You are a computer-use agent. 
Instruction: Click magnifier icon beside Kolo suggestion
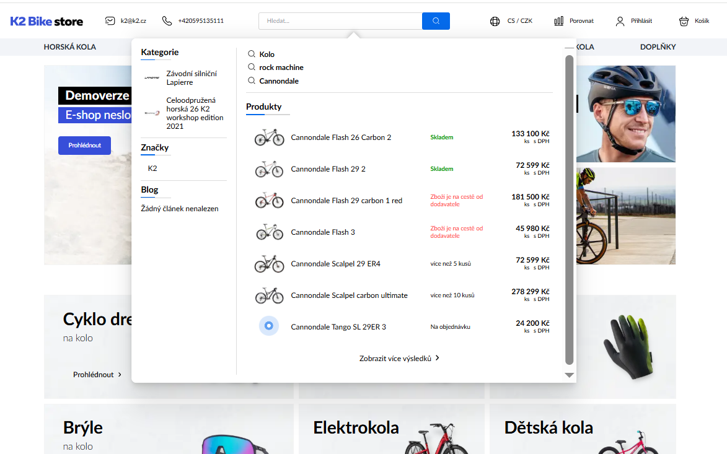point(252,55)
